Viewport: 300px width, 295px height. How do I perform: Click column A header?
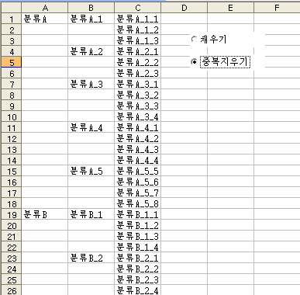pyautogui.click(x=45, y=8)
